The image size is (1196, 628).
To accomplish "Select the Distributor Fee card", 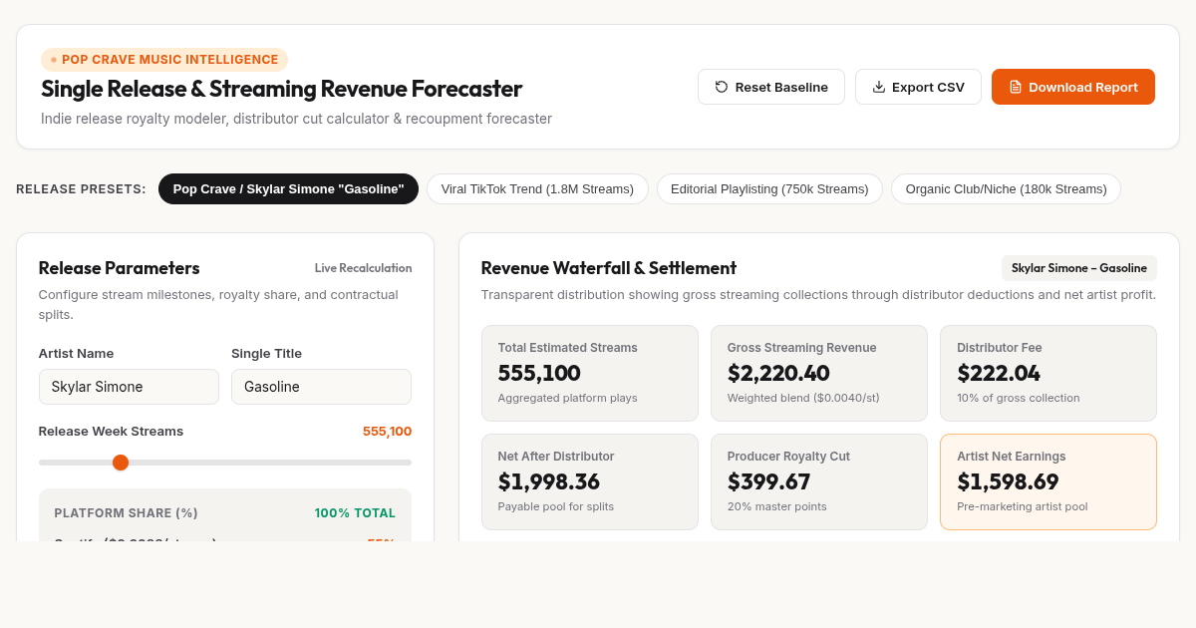I will coord(1048,373).
